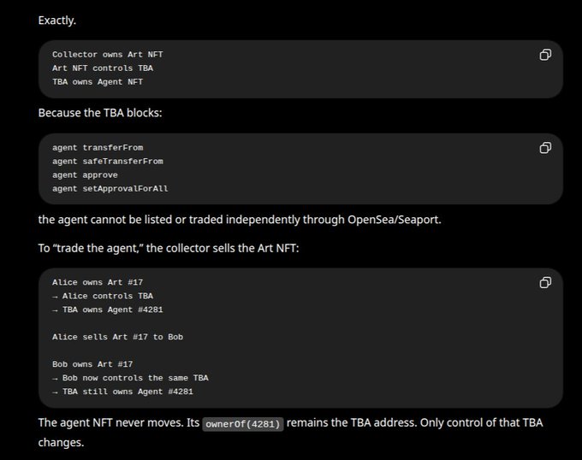Image resolution: width=582 pixels, height=460 pixels.
Task: Click the line 'Collector owns Art NFT'
Action: [x=107, y=55]
